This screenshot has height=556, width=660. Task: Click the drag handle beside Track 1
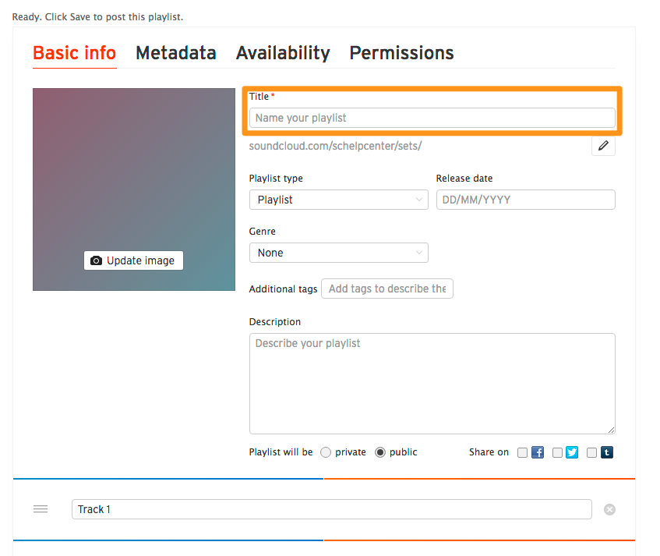(41, 509)
